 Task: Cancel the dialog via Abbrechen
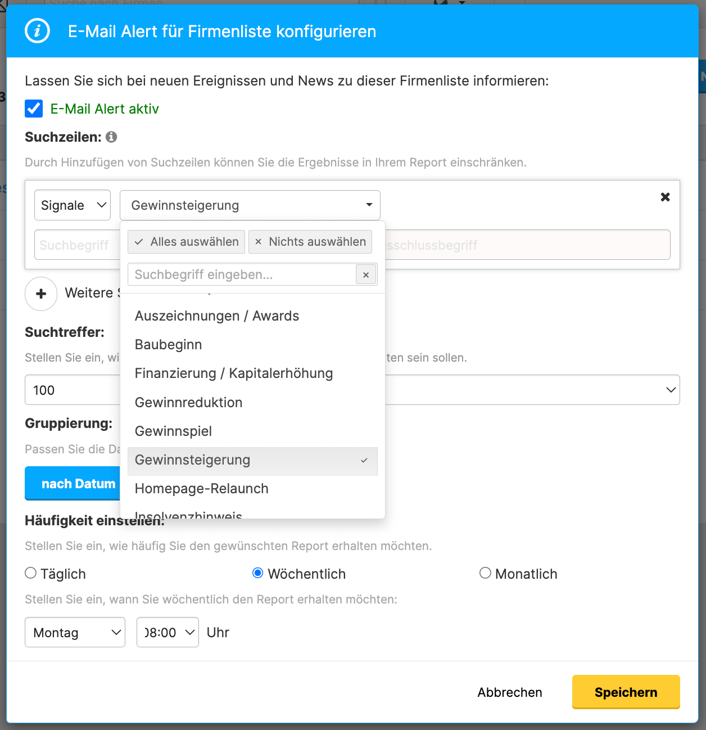point(509,692)
